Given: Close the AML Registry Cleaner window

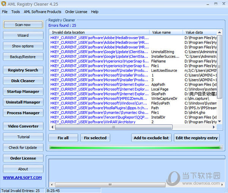Looking at the screenshot, I should point(224,4).
